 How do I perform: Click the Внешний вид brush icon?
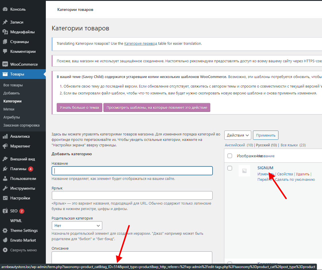pyautogui.click(x=5, y=159)
